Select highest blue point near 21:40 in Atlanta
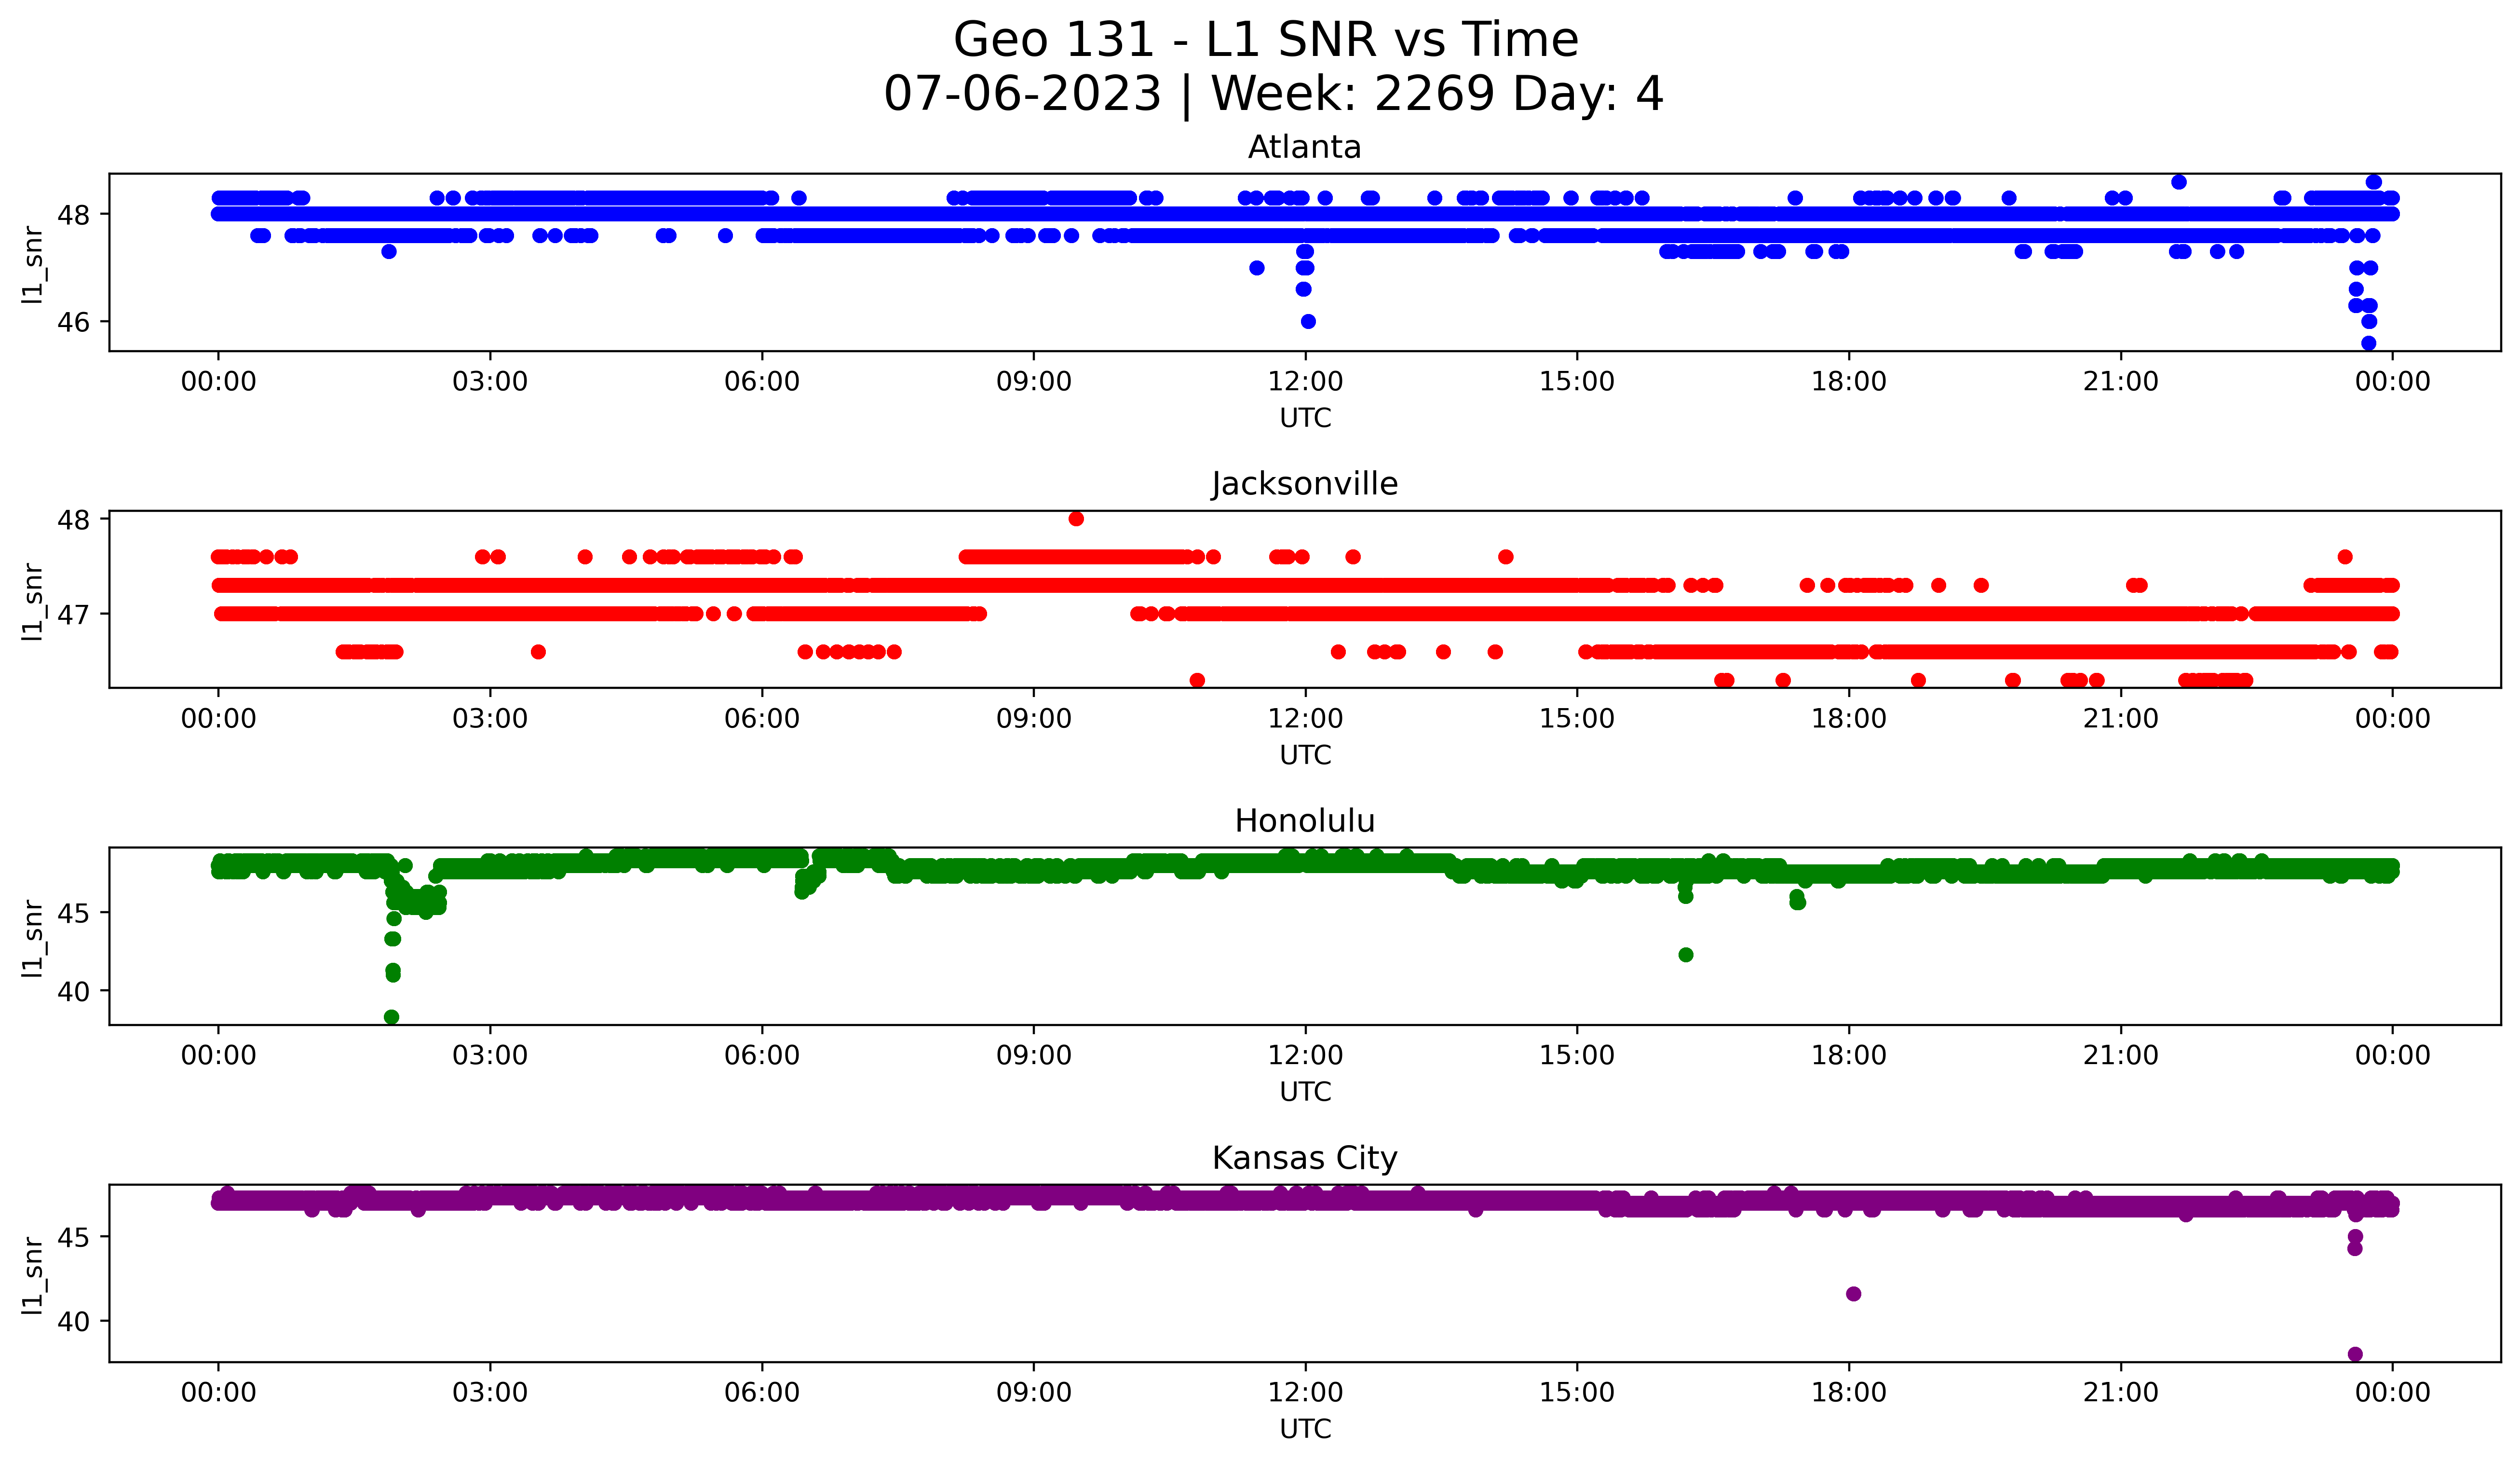The width and height of the screenshot is (2520, 1463). coord(2179,182)
